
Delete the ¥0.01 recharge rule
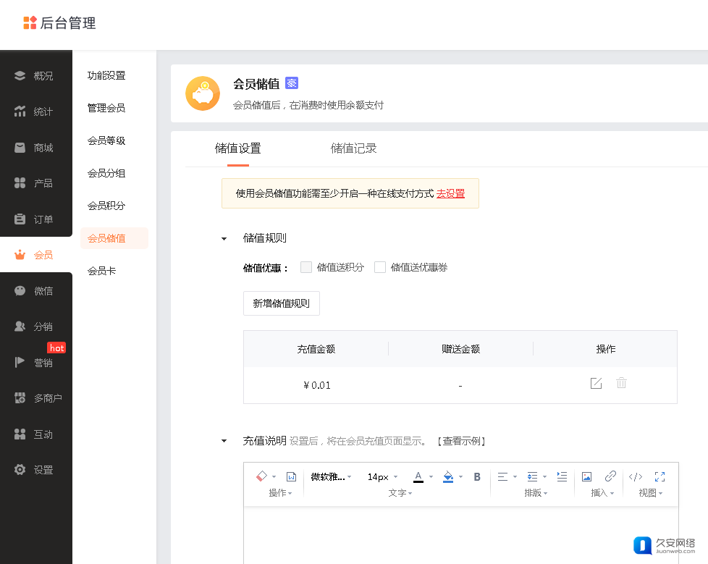click(x=621, y=384)
